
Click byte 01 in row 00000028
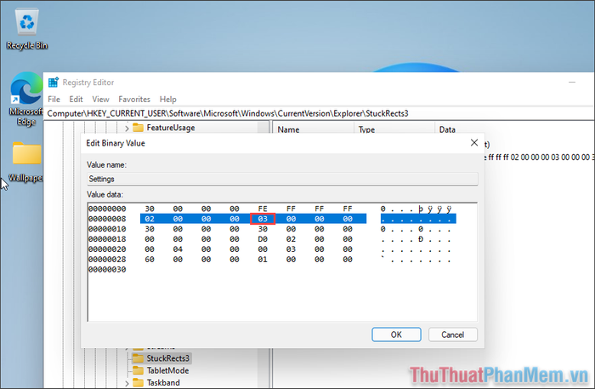point(263,259)
